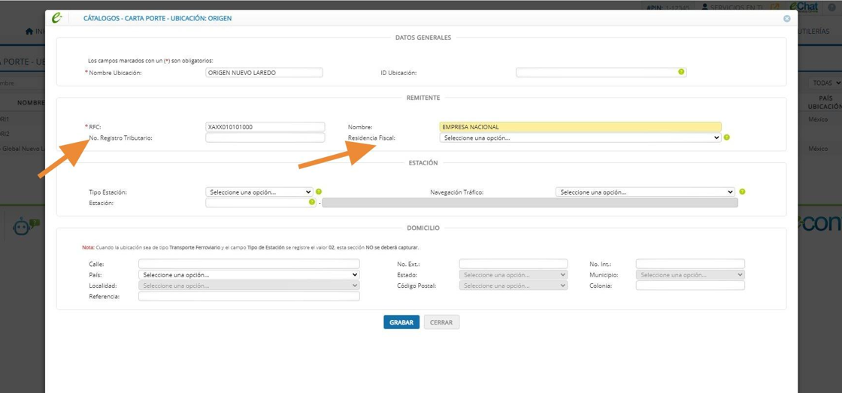Click the orange external-link icon in top bar
Viewport: 842px width, 393px height.
coord(775,8)
